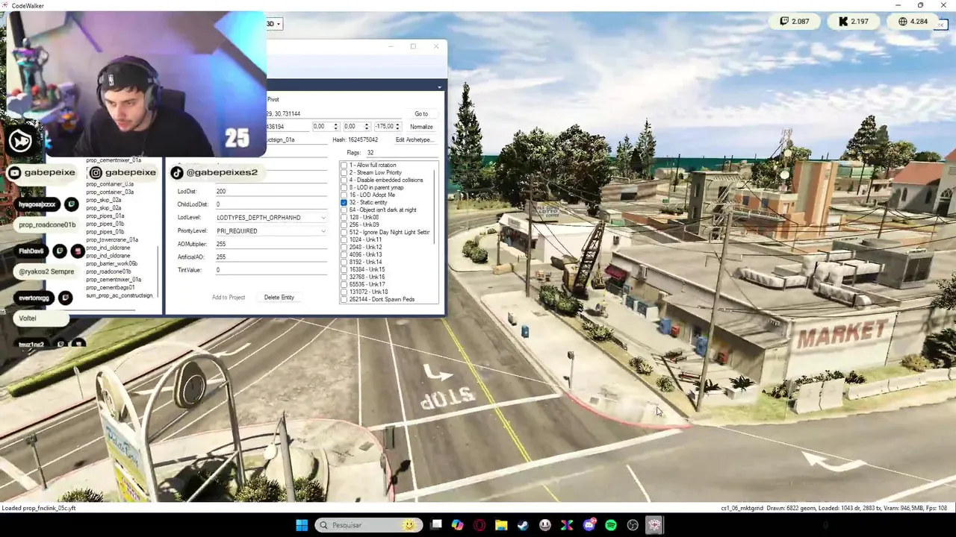Open the colorful X app on taskbar
Viewport: 956px width, 537px height.
click(567, 525)
